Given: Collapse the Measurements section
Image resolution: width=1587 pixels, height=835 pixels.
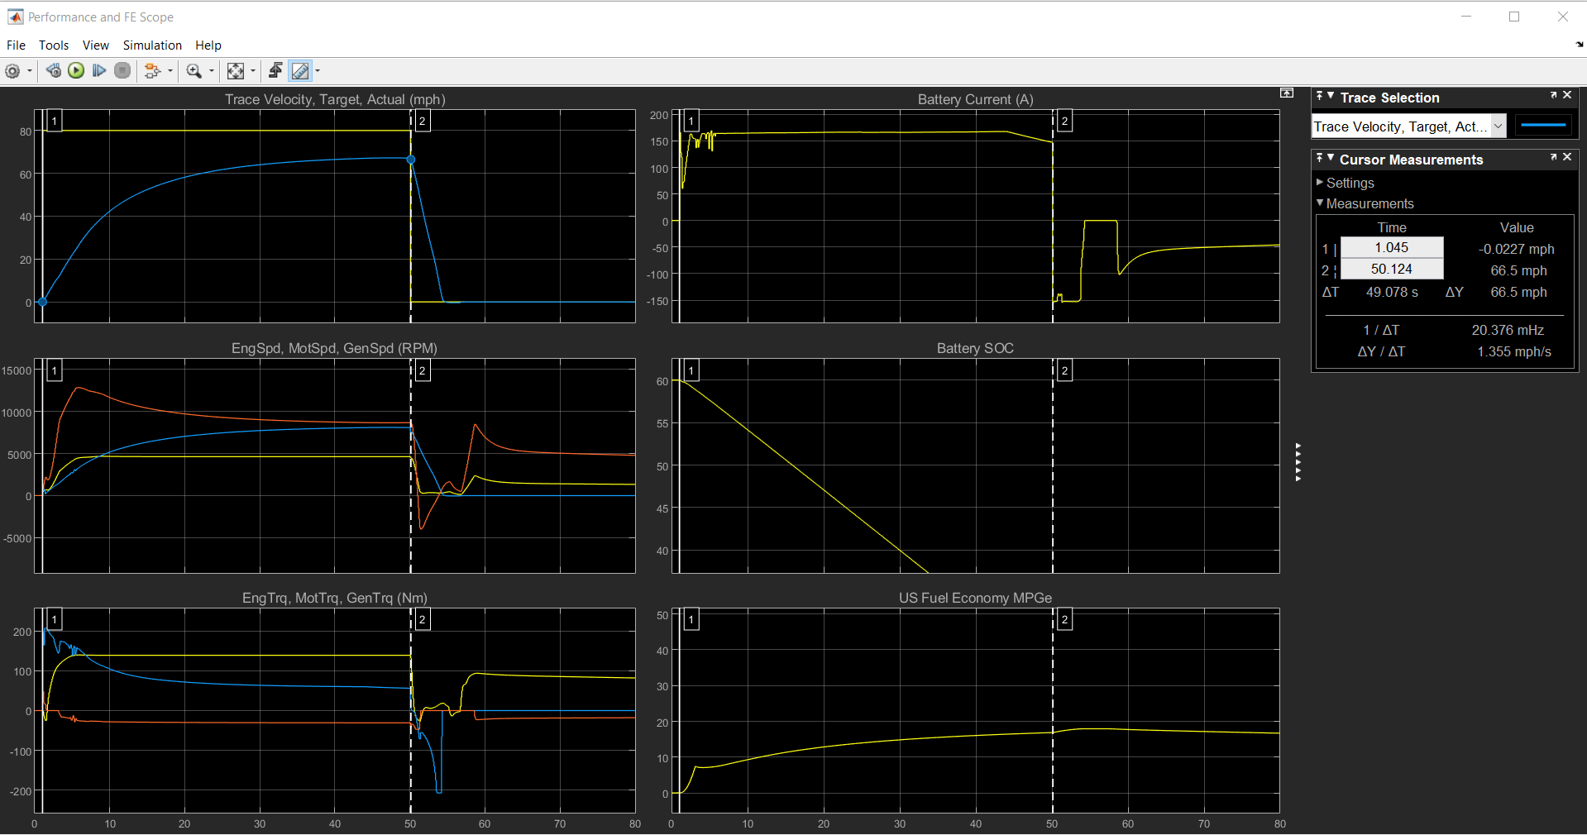Looking at the screenshot, I should point(1320,203).
